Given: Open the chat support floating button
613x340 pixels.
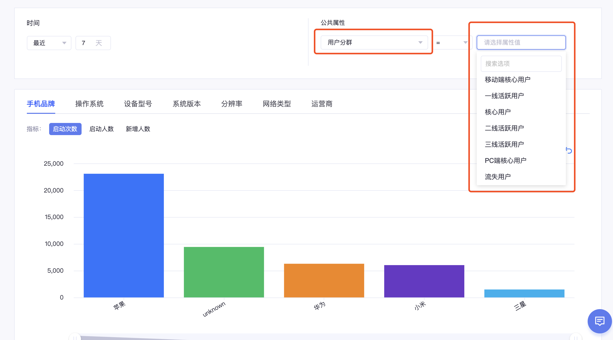Looking at the screenshot, I should (600, 321).
